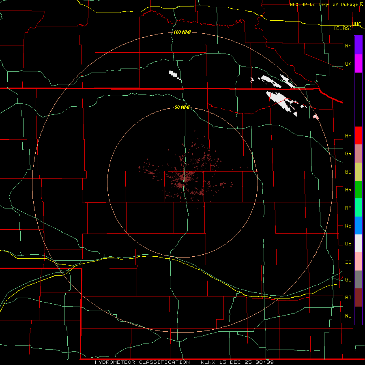Pick the yellow BD legend color block
The width and height of the screenshot is (365, 365).
(x=358, y=172)
